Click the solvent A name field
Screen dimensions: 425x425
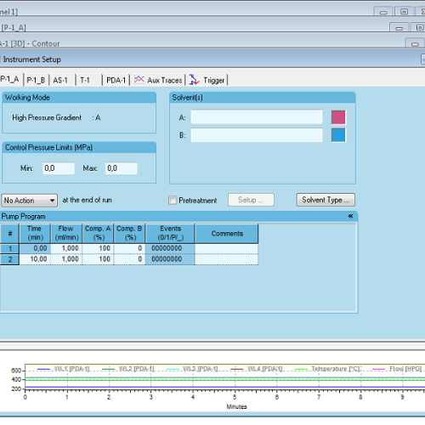(257, 117)
